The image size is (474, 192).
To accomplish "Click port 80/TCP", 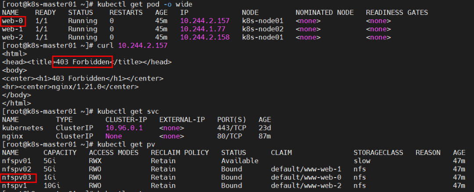I will (230, 136).
